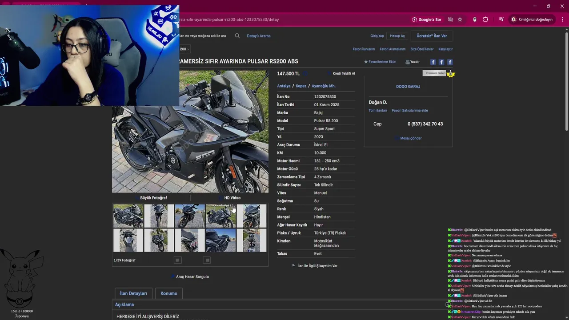Click the Super Sport type value

point(325,129)
